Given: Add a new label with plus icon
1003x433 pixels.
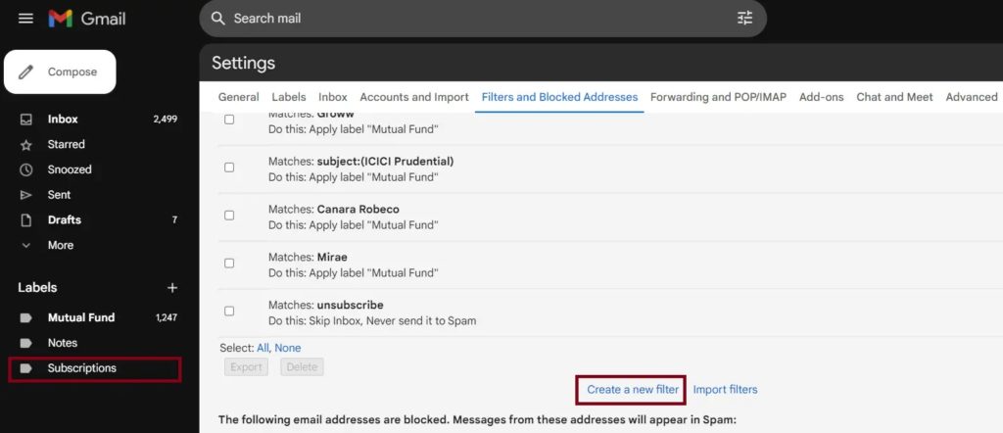Looking at the screenshot, I should [172, 288].
